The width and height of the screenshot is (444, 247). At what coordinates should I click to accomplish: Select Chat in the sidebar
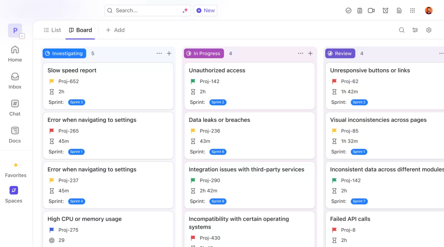(15, 107)
